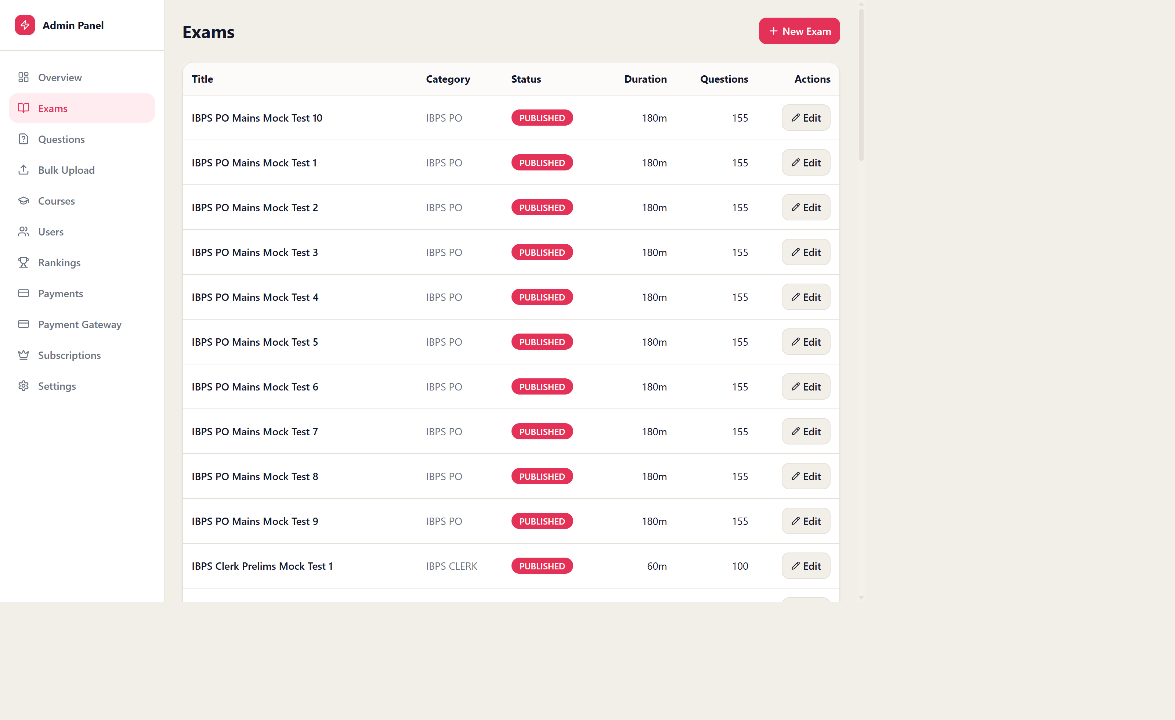Go to the Questions section
The image size is (1175, 720).
[82, 139]
